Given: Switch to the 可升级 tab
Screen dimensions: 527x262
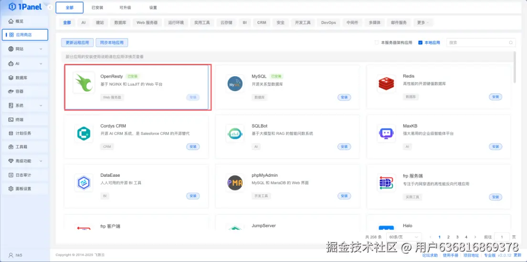Looking at the screenshot, I should coord(125,7).
